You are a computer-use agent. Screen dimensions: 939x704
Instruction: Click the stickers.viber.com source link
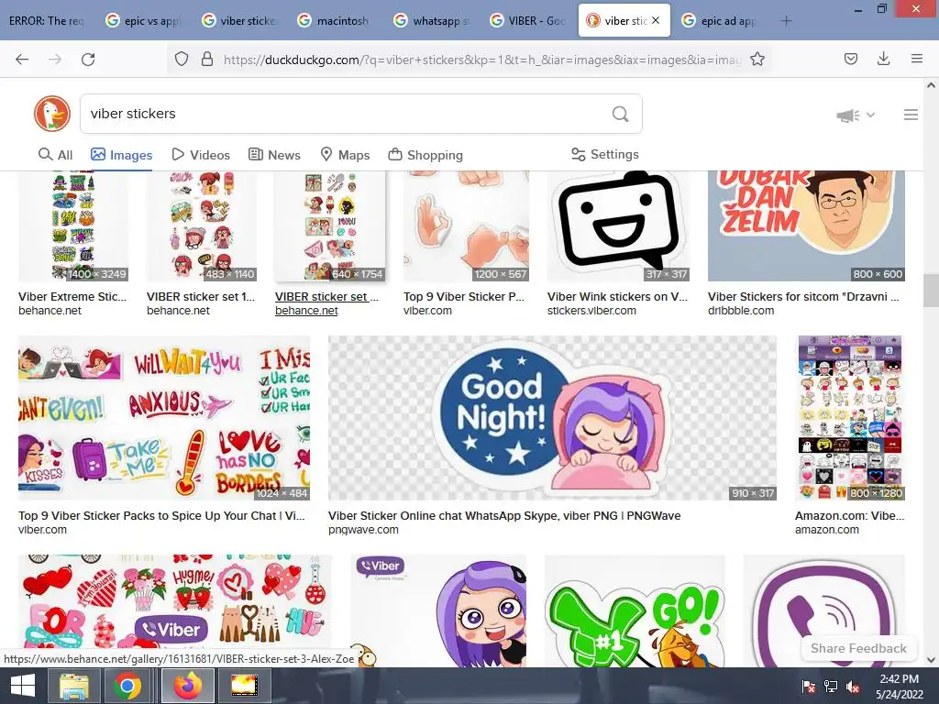[x=591, y=311]
